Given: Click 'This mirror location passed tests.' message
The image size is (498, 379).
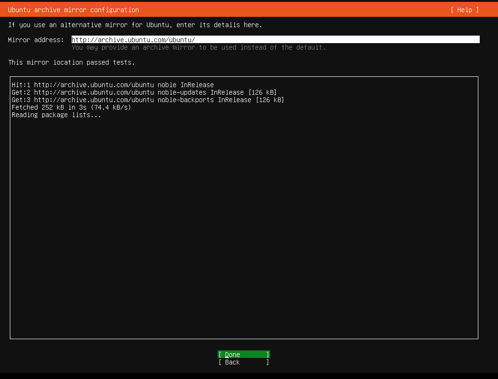Looking at the screenshot, I should 72,62.
